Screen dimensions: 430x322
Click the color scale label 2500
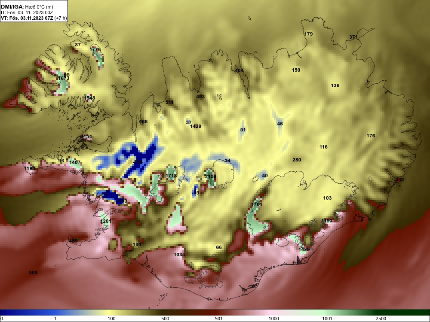[x=381, y=319]
